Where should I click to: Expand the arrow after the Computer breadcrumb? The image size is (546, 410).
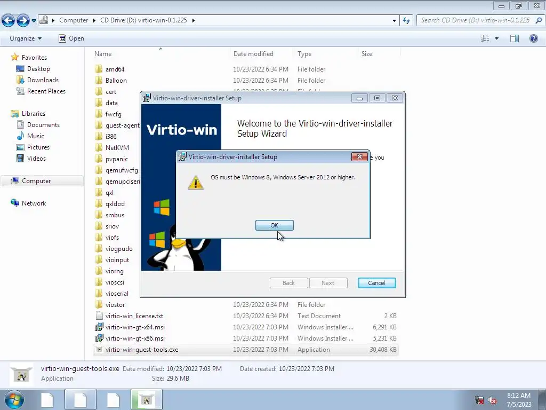[x=94, y=20]
